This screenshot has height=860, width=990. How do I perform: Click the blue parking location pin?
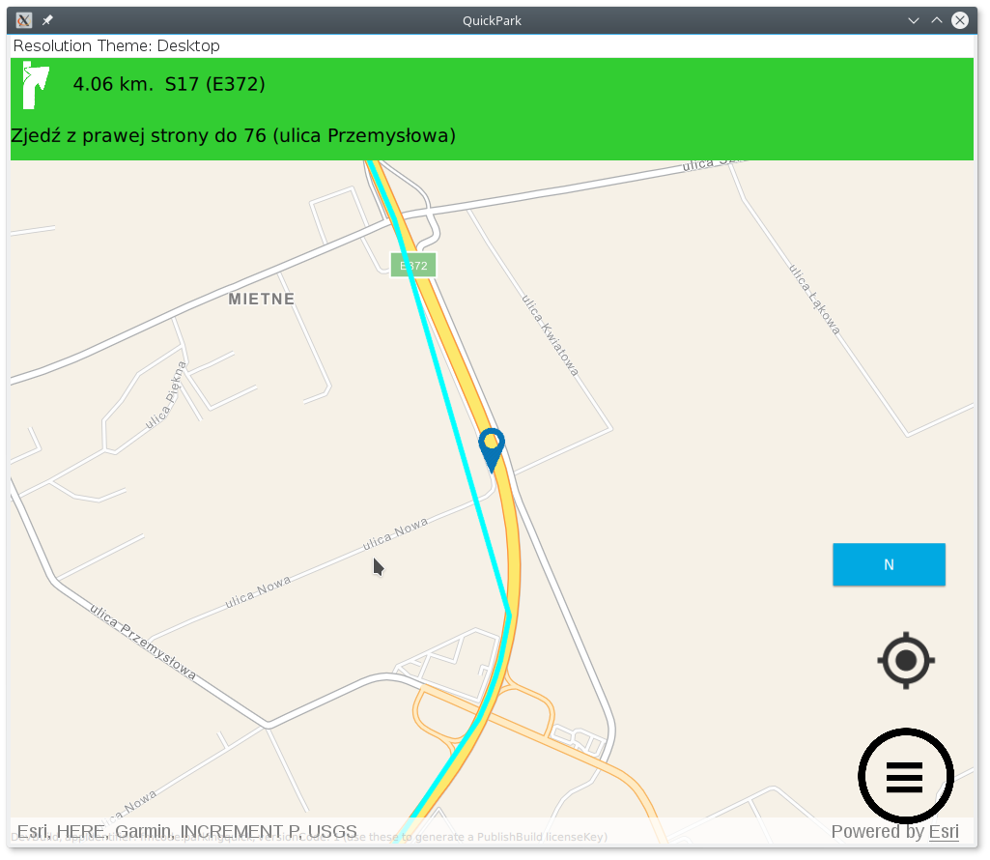(x=492, y=450)
